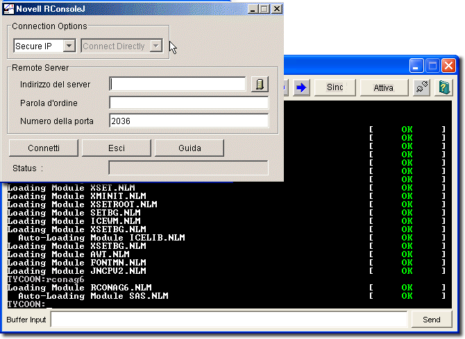
Task: Click 'Loading Module RCONAG6.NLM' line
Action: click(x=80, y=288)
